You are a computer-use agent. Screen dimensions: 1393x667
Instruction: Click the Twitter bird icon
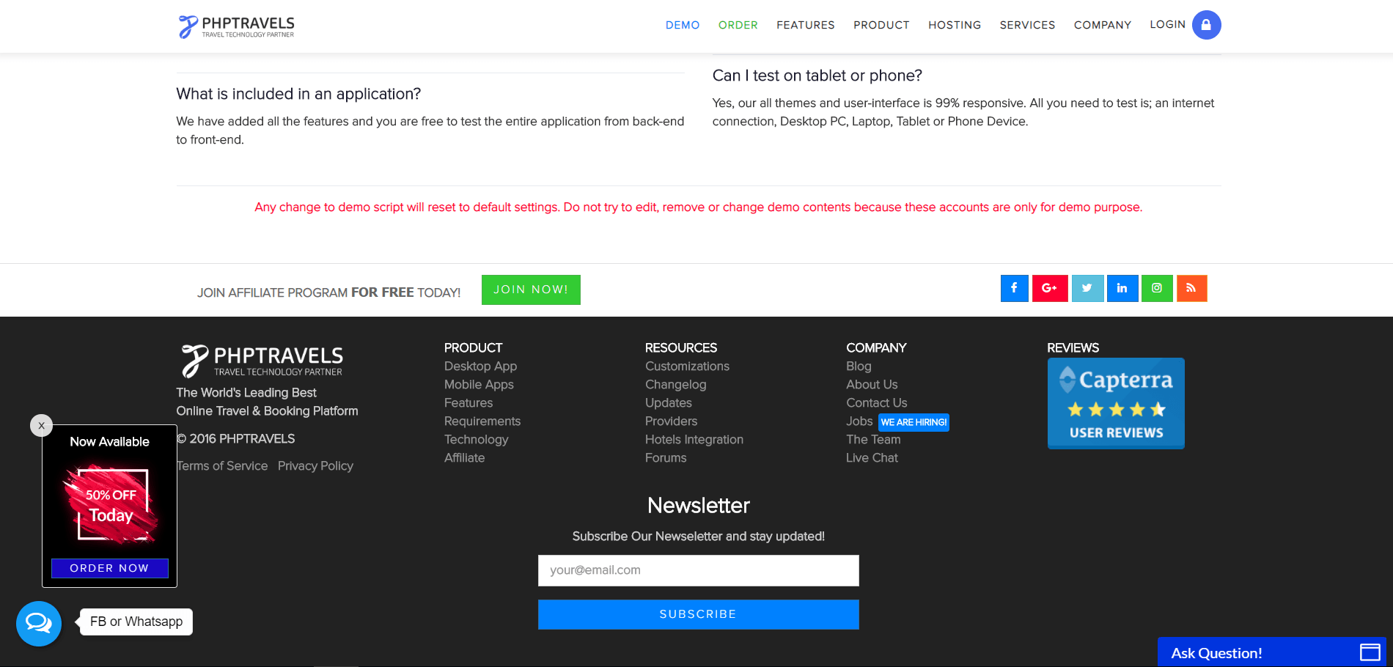click(1087, 288)
